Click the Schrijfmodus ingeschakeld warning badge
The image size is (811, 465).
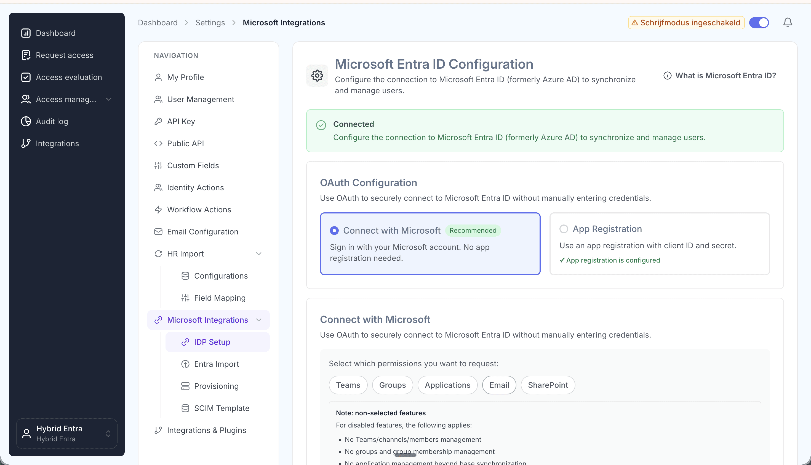[686, 22]
